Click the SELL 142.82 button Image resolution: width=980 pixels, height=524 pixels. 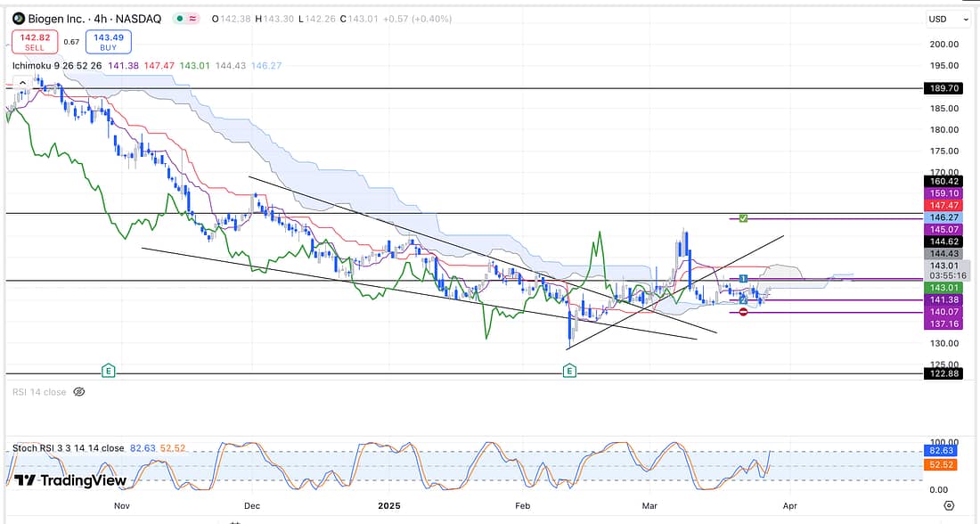[35, 42]
